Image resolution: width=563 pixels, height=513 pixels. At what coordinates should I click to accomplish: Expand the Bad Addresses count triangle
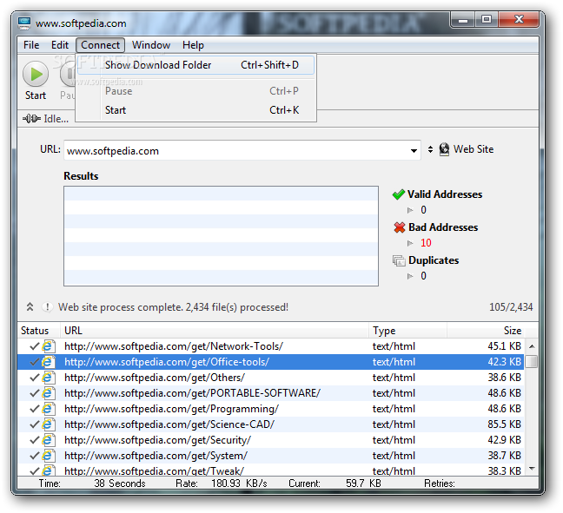point(410,243)
